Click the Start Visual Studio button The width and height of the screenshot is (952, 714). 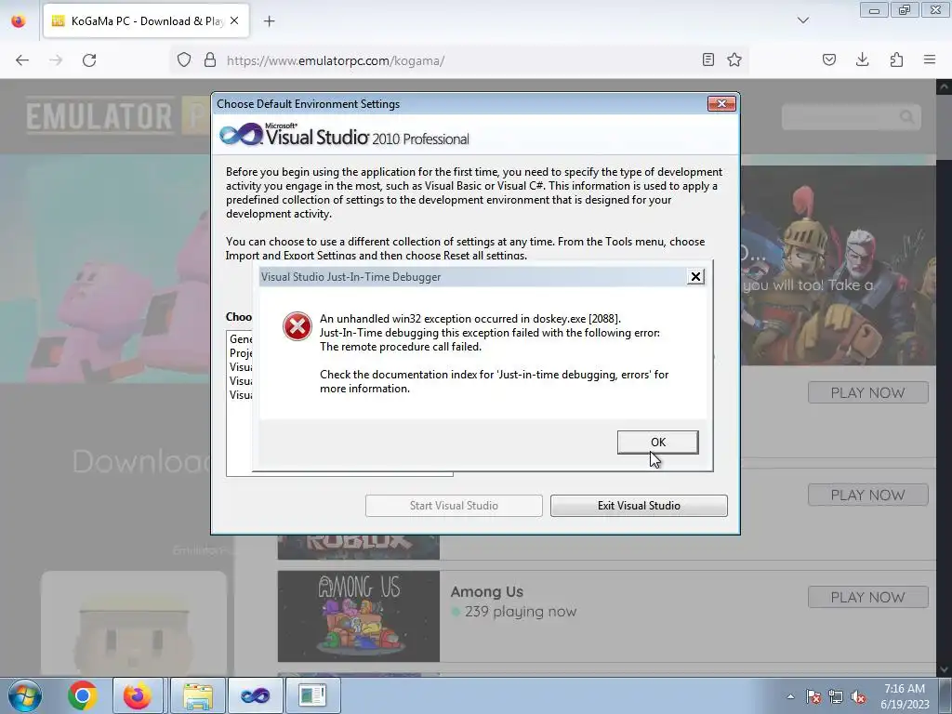coord(454,506)
